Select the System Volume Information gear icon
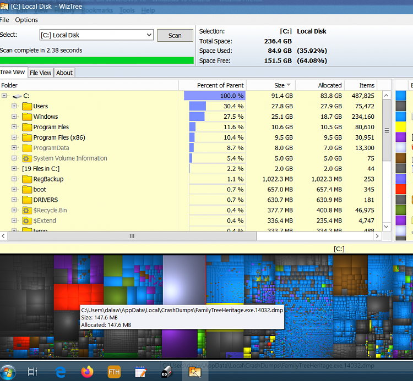The width and height of the screenshot is (413, 381). 26,158
